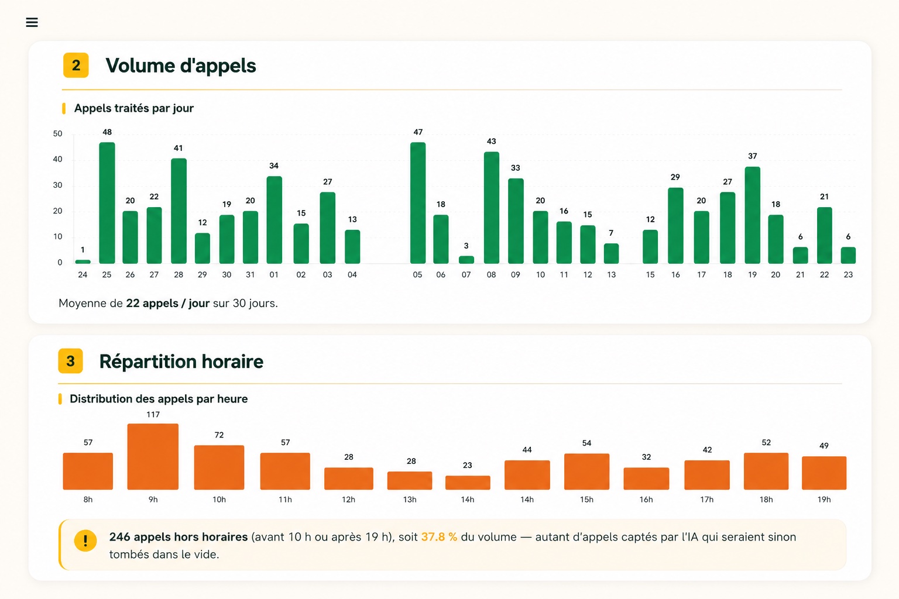
Task: Click the green bar for day 19 (37 calls)
Action: pos(753,215)
